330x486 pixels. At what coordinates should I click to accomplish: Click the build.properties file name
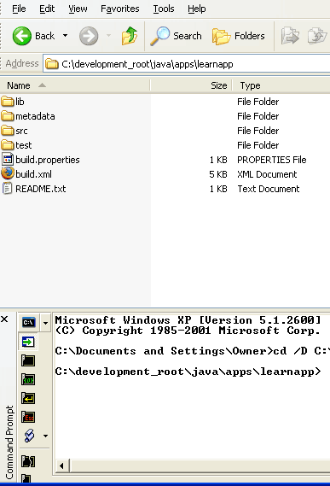point(48,160)
